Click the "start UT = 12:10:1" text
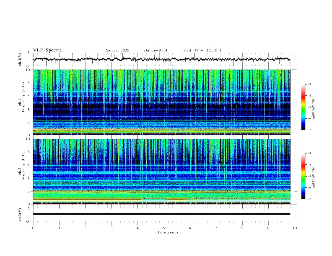332x256 pixels. point(202,50)
